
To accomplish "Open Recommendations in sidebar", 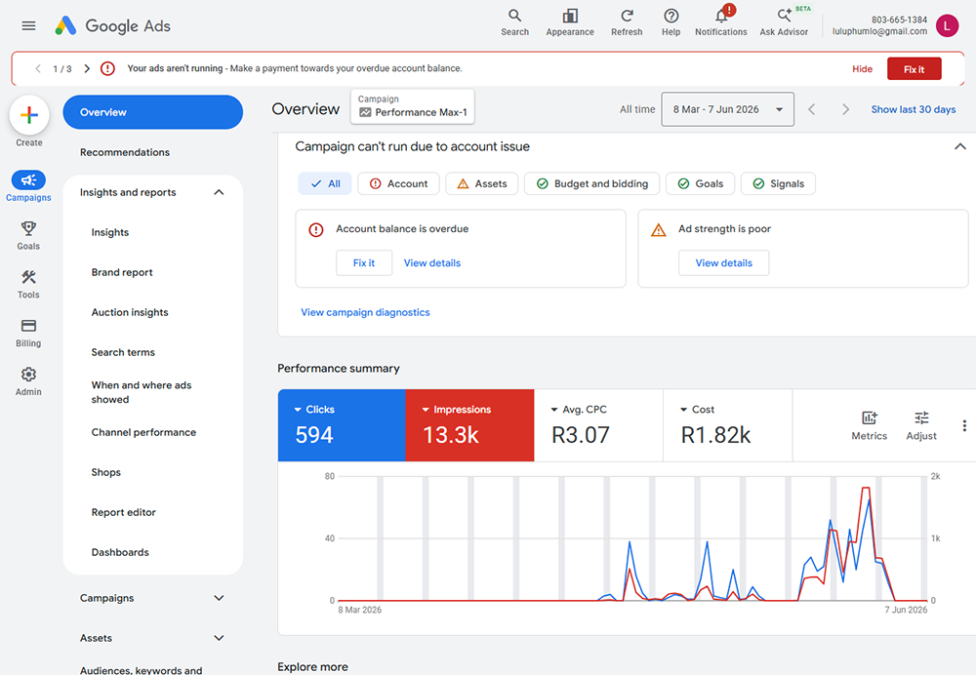I will 125,152.
